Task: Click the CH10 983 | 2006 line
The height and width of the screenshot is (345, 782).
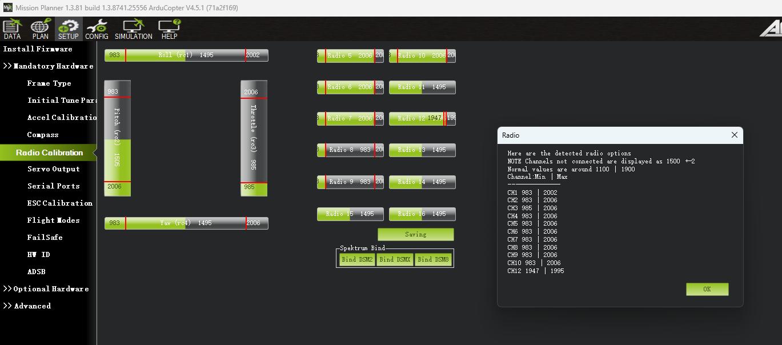Action: [x=534, y=263]
